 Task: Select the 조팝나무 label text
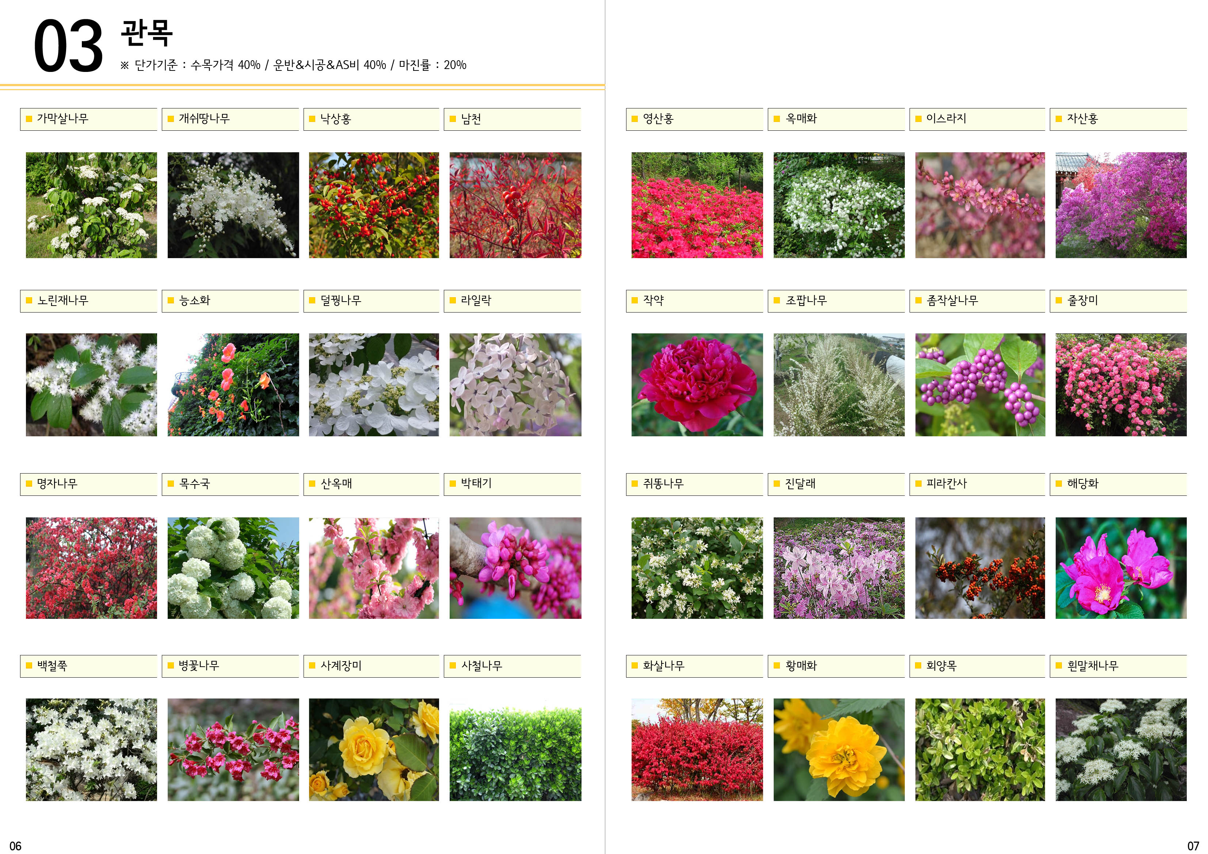point(806,300)
